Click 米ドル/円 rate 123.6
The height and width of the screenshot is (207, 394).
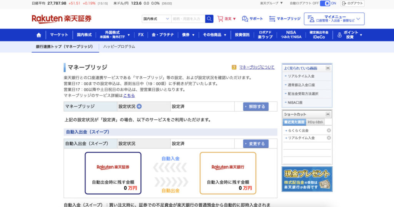click(x=136, y=3)
